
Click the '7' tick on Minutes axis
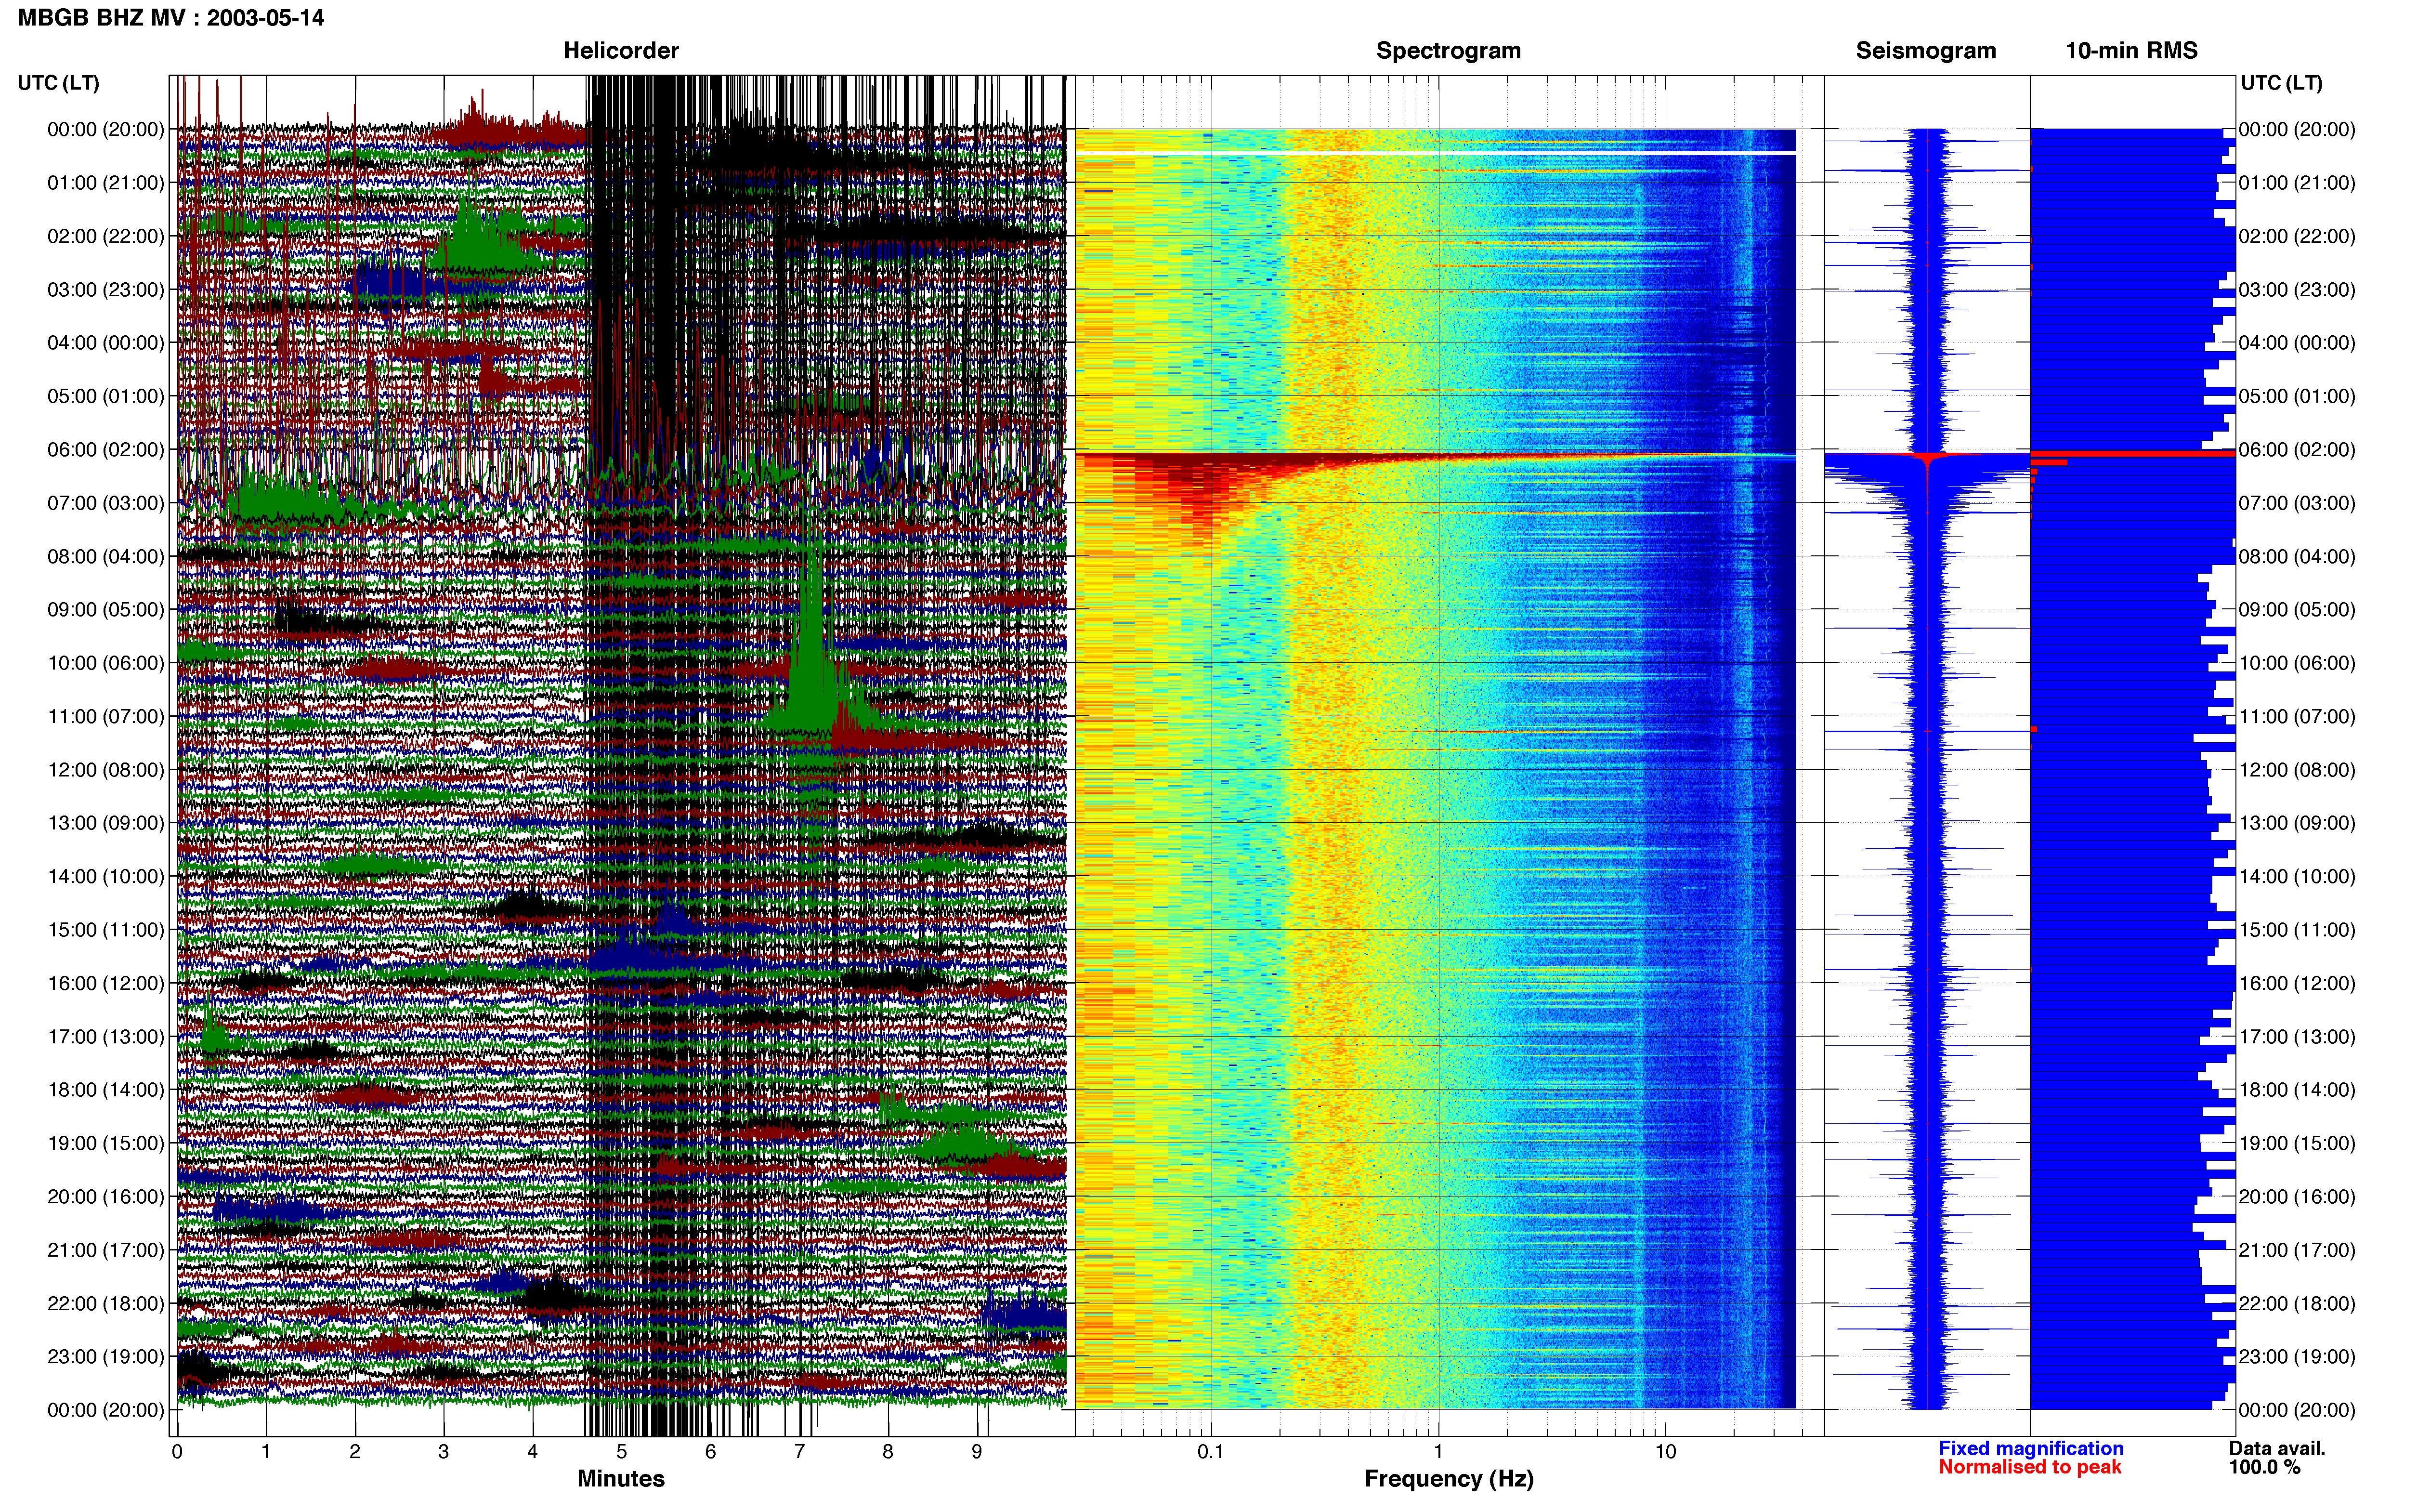(x=800, y=1452)
